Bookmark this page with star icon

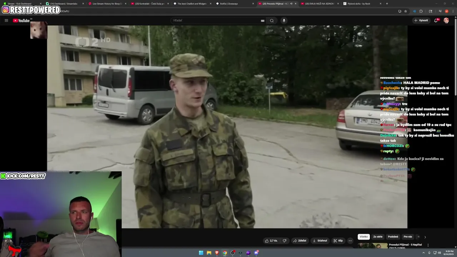click(405, 11)
